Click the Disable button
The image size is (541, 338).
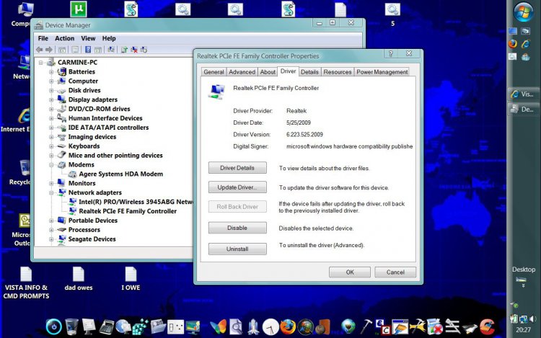[237, 228]
